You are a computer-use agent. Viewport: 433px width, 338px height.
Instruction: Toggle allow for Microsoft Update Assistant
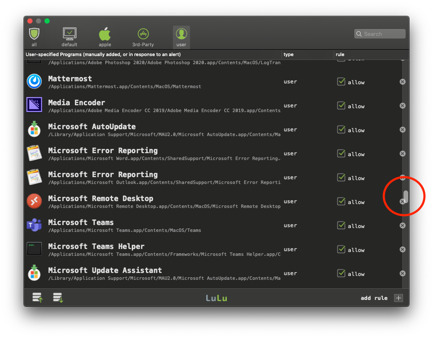click(341, 273)
